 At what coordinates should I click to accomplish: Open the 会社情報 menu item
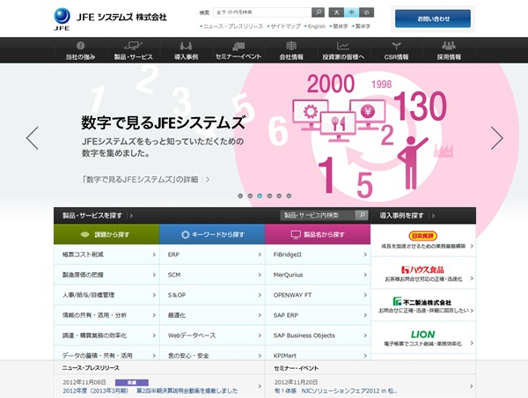[x=291, y=50]
